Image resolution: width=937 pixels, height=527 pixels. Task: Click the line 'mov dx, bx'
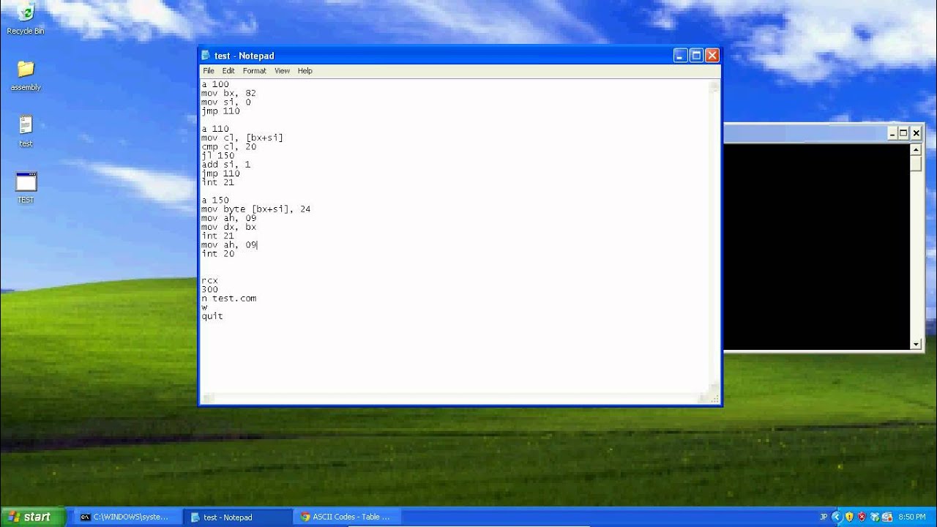point(228,227)
